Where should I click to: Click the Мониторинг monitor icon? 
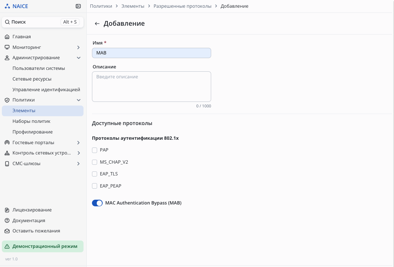point(7,47)
